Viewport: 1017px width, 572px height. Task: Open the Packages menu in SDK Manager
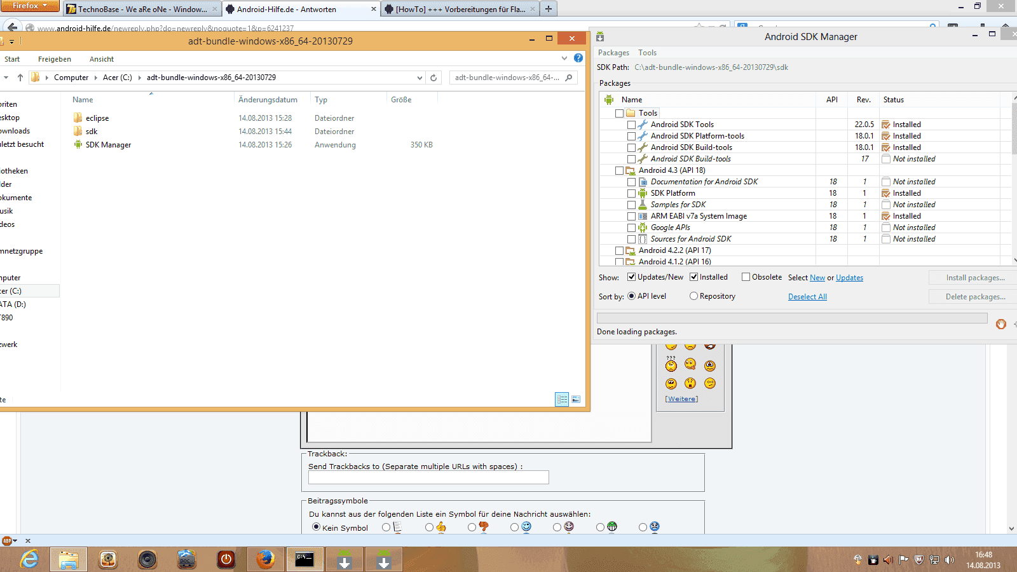613,53
